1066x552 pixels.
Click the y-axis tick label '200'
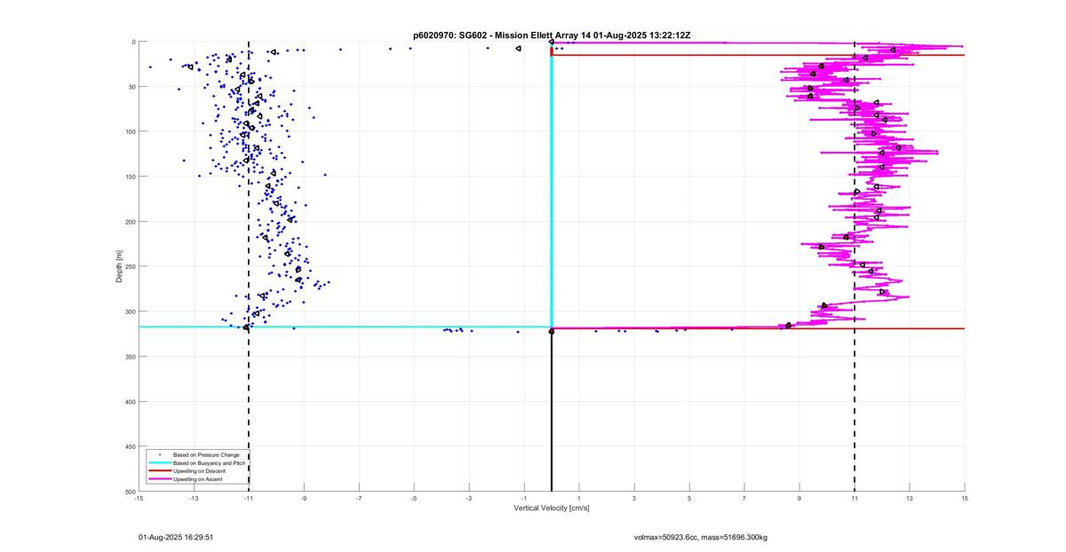coord(130,222)
